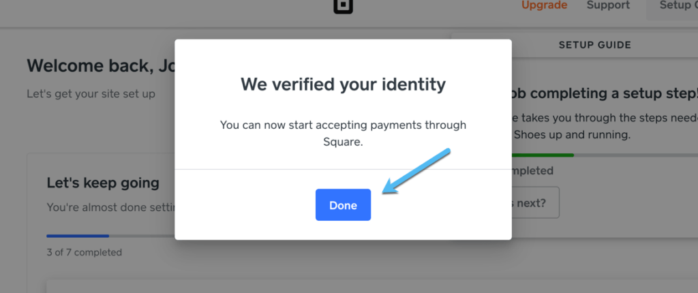This screenshot has width=698, height=293.
Task: Select the SETUP GUIDE panel header
Action: click(594, 45)
